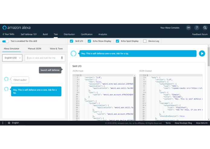This screenshot has height=149, width=210.
Task: Open the Distribution tab
Action: pos(69,34)
